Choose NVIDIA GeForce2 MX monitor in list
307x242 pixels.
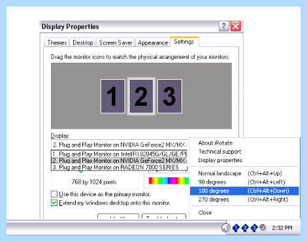[x=120, y=161]
